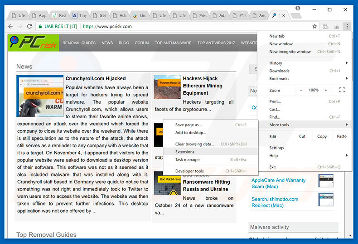Click the Chrome three-dot menu icon
The image size is (358, 244).
tap(347, 26)
